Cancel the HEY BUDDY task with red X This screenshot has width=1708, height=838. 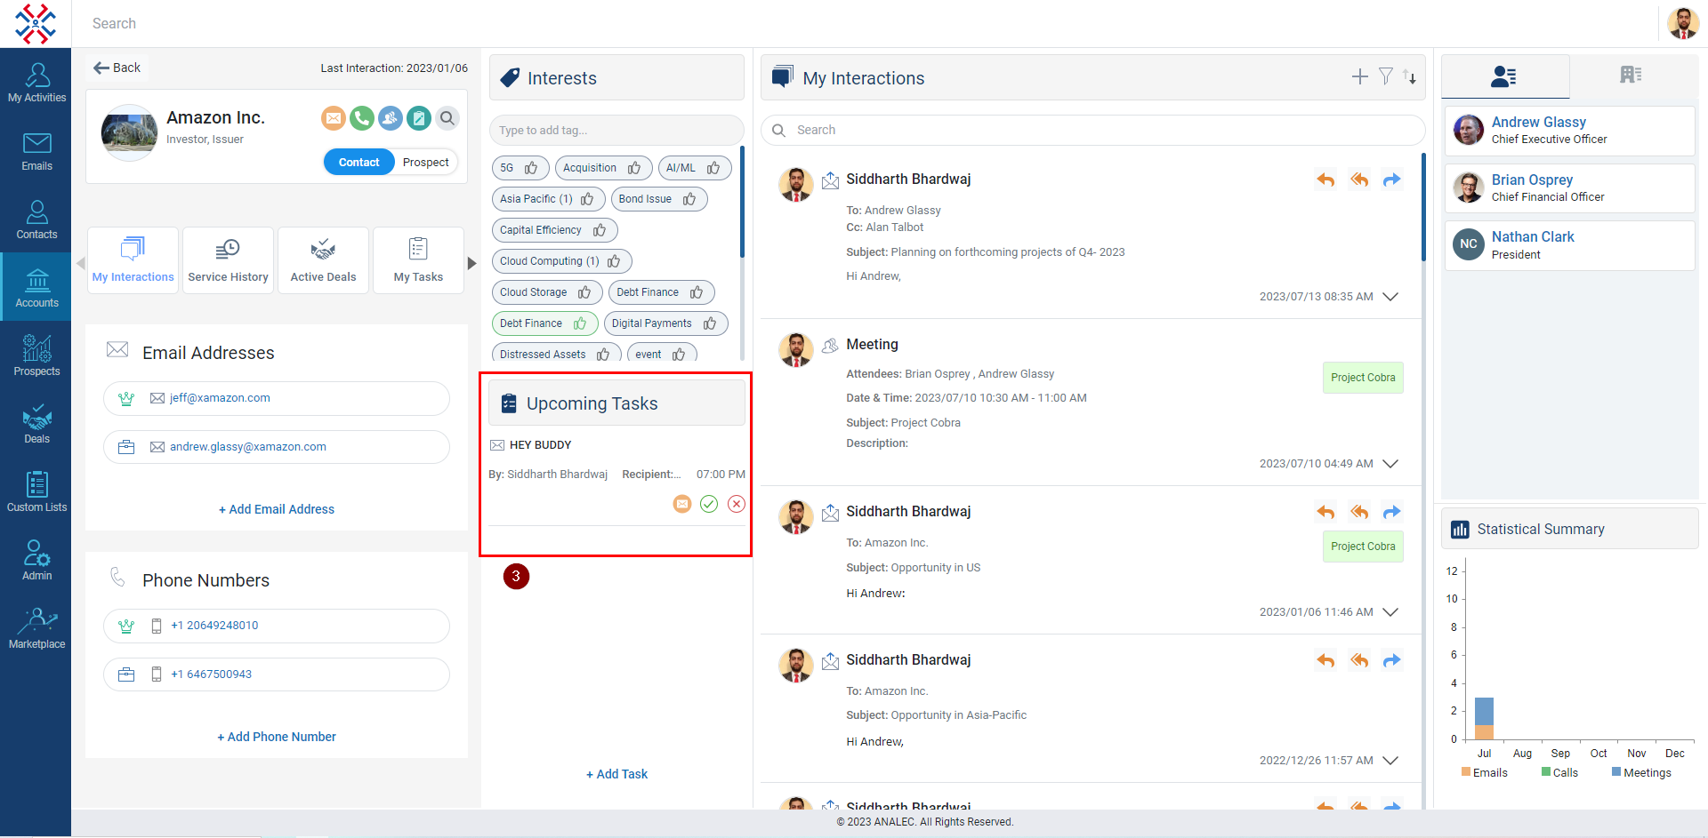(737, 504)
